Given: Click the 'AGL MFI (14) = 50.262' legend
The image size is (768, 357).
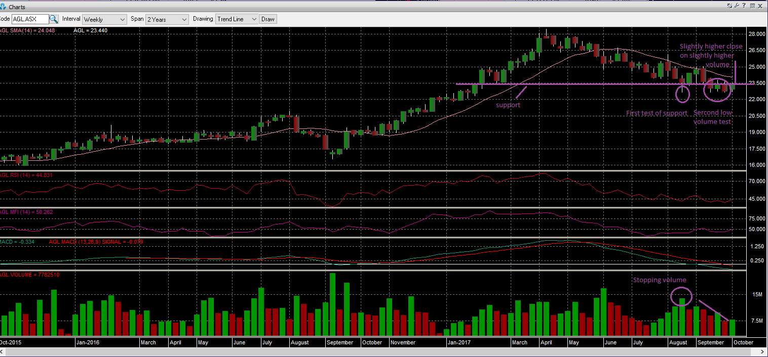Looking at the screenshot, I should (x=26, y=212).
